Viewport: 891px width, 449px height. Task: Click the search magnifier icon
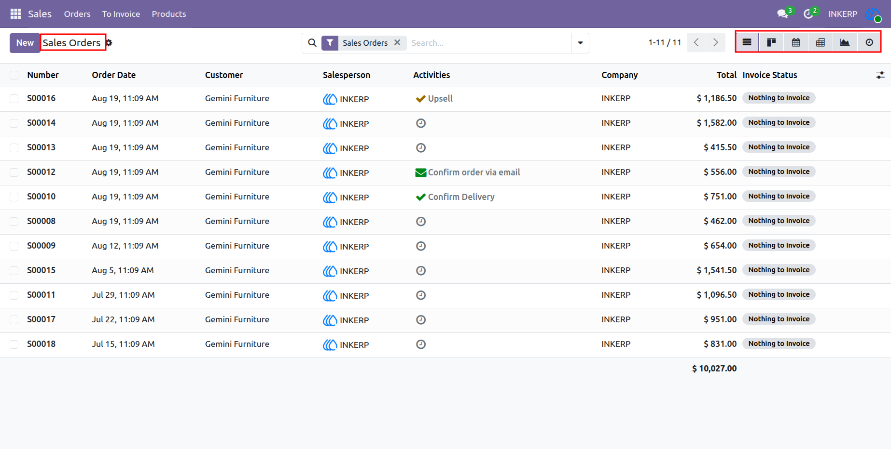[312, 43]
